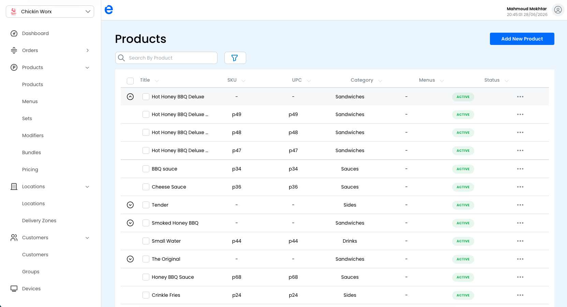Open more options for Tender
The width and height of the screenshot is (567, 307).
(x=520, y=205)
